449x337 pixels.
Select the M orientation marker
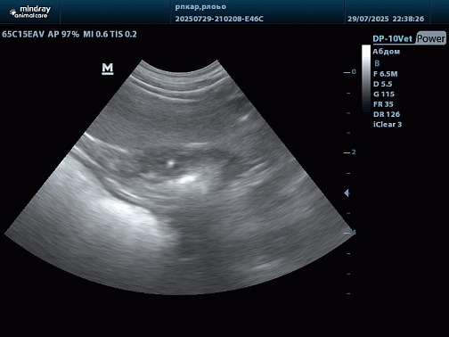tap(108, 69)
